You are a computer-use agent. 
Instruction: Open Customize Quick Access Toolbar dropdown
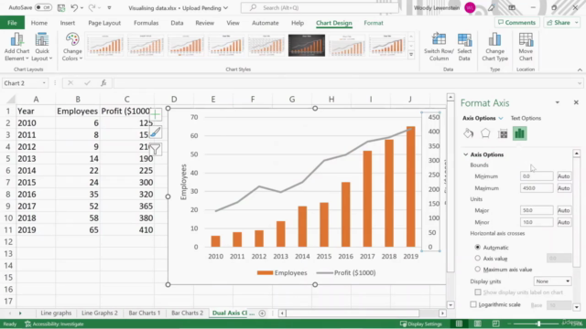click(x=109, y=7)
